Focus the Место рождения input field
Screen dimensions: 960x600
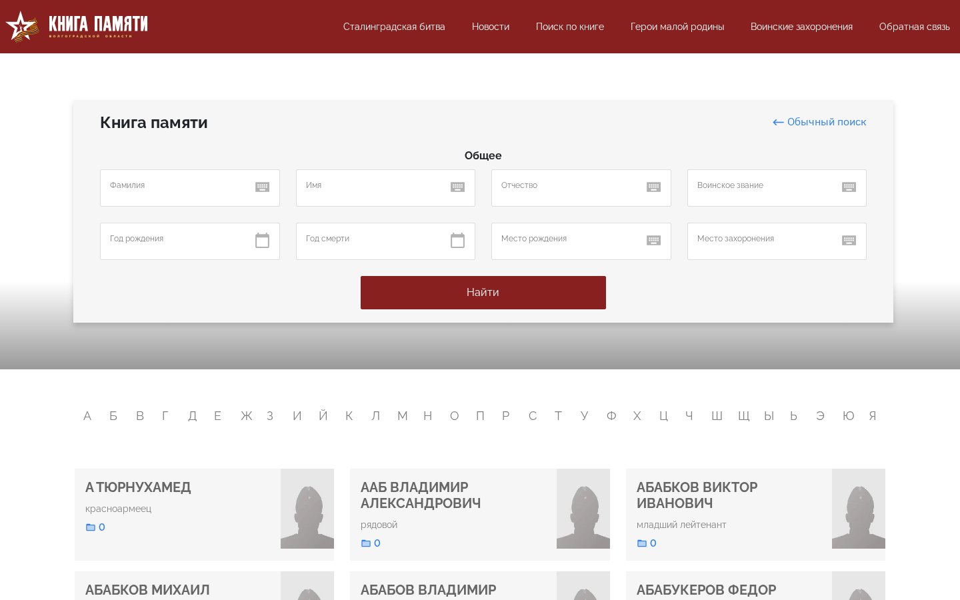pyautogui.click(x=581, y=241)
